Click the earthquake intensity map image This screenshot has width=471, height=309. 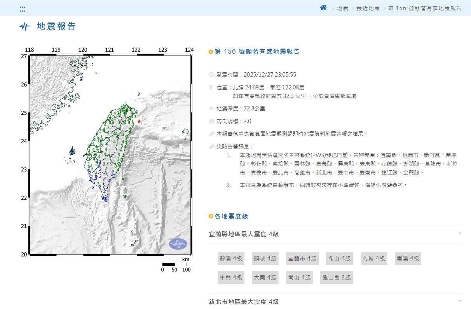tap(110, 155)
